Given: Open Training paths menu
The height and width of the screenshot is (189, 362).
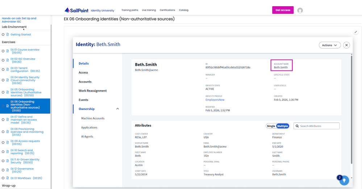Looking at the screenshot, I should pos(130,10).
